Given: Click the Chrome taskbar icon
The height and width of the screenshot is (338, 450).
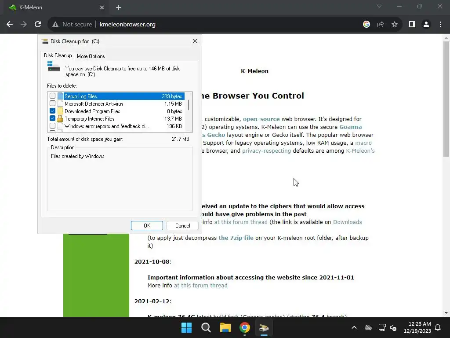Looking at the screenshot, I should pyautogui.click(x=244, y=327).
